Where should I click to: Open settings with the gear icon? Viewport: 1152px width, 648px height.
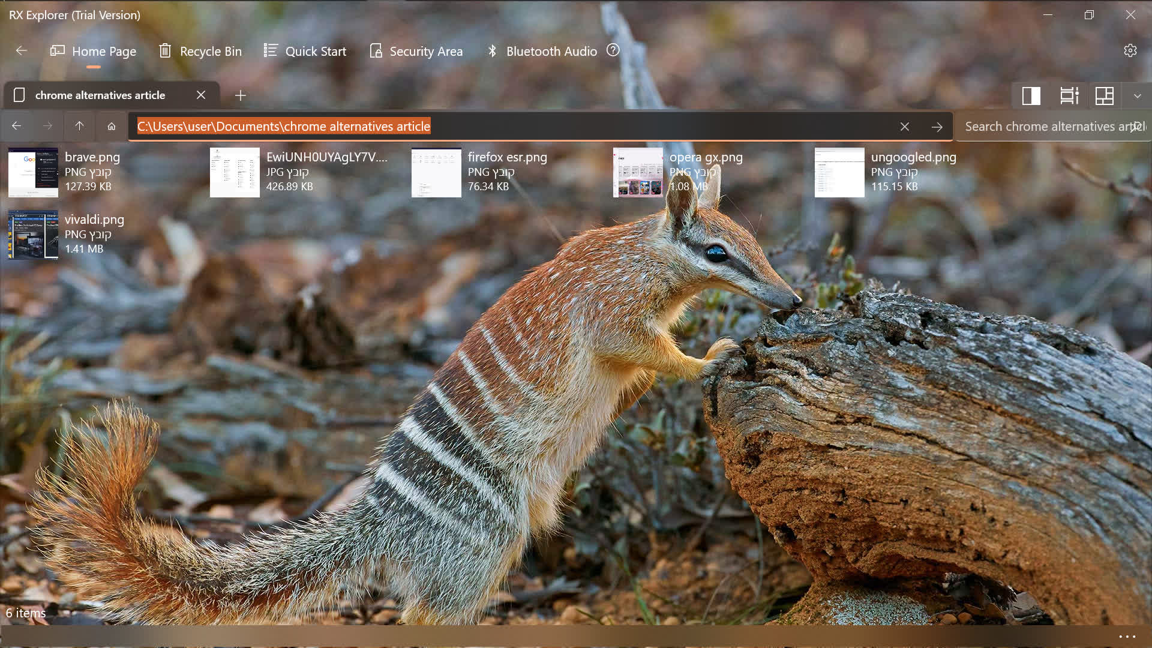[1130, 50]
